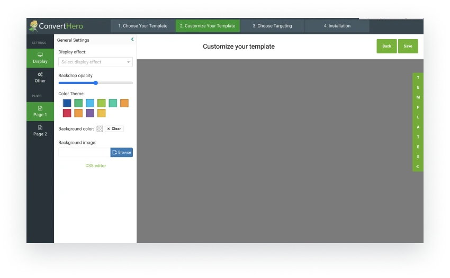
Task: Pick the dark blue color theme
Action: click(67, 103)
